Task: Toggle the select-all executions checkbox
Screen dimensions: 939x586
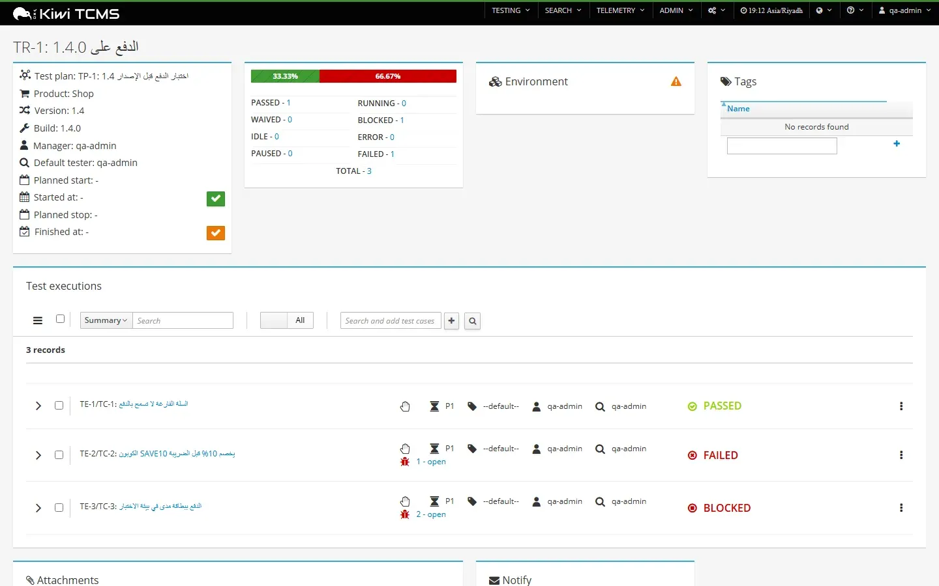Action: tap(60, 319)
